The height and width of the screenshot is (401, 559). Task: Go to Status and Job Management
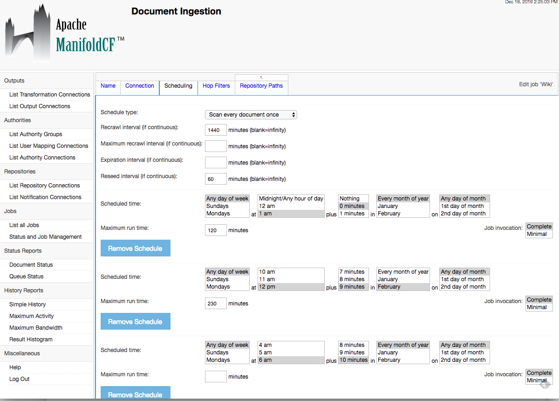pos(46,237)
